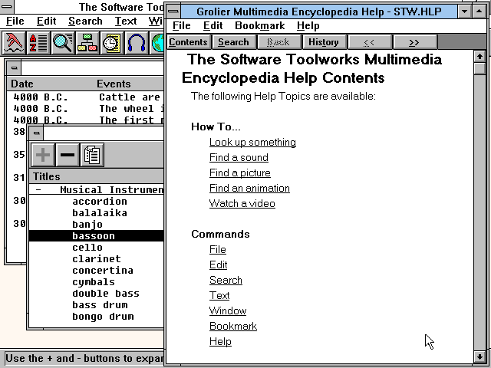Click the copy pages icon in Titles window

tap(92, 155)
